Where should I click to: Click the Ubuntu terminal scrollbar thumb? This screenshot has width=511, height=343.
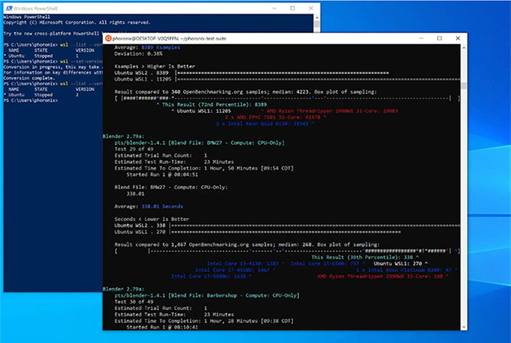(x=464, y=85)
